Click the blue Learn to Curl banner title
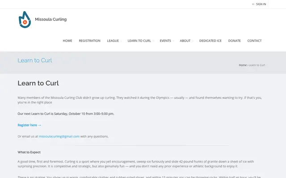286x178 pixels. pos(35,61)
